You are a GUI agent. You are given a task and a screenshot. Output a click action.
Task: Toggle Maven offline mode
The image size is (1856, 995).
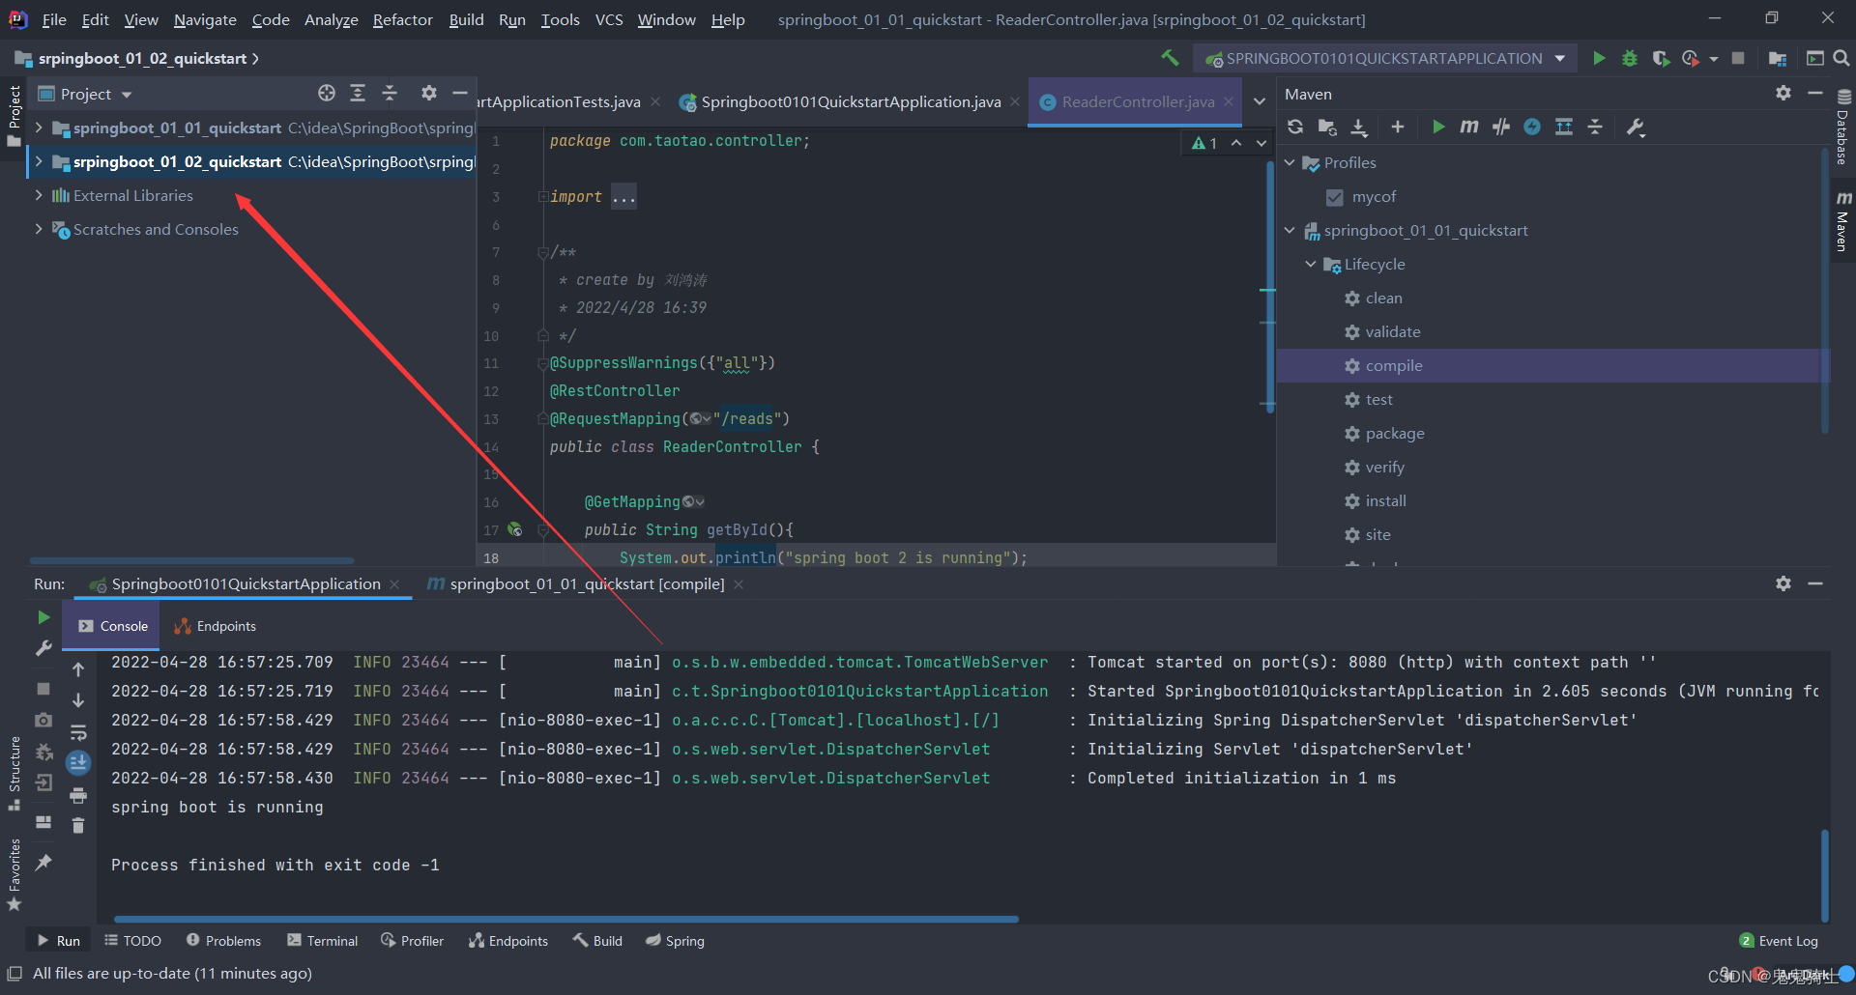[x=1501, y=127]
